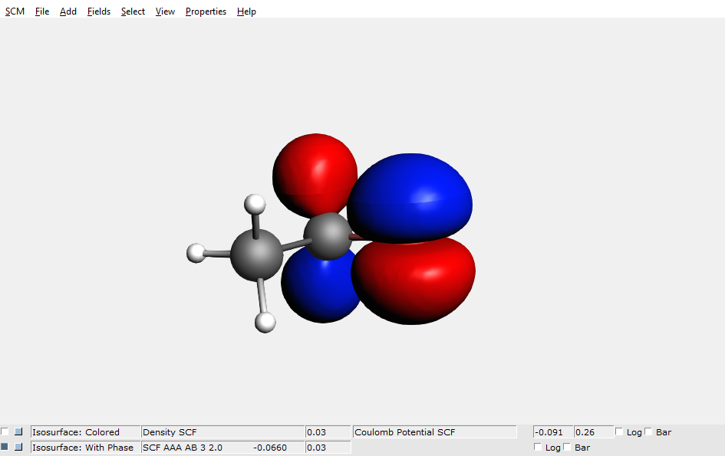Open the View menu
The height and width of the screenshot is (456, 725).
pos(165,11)
